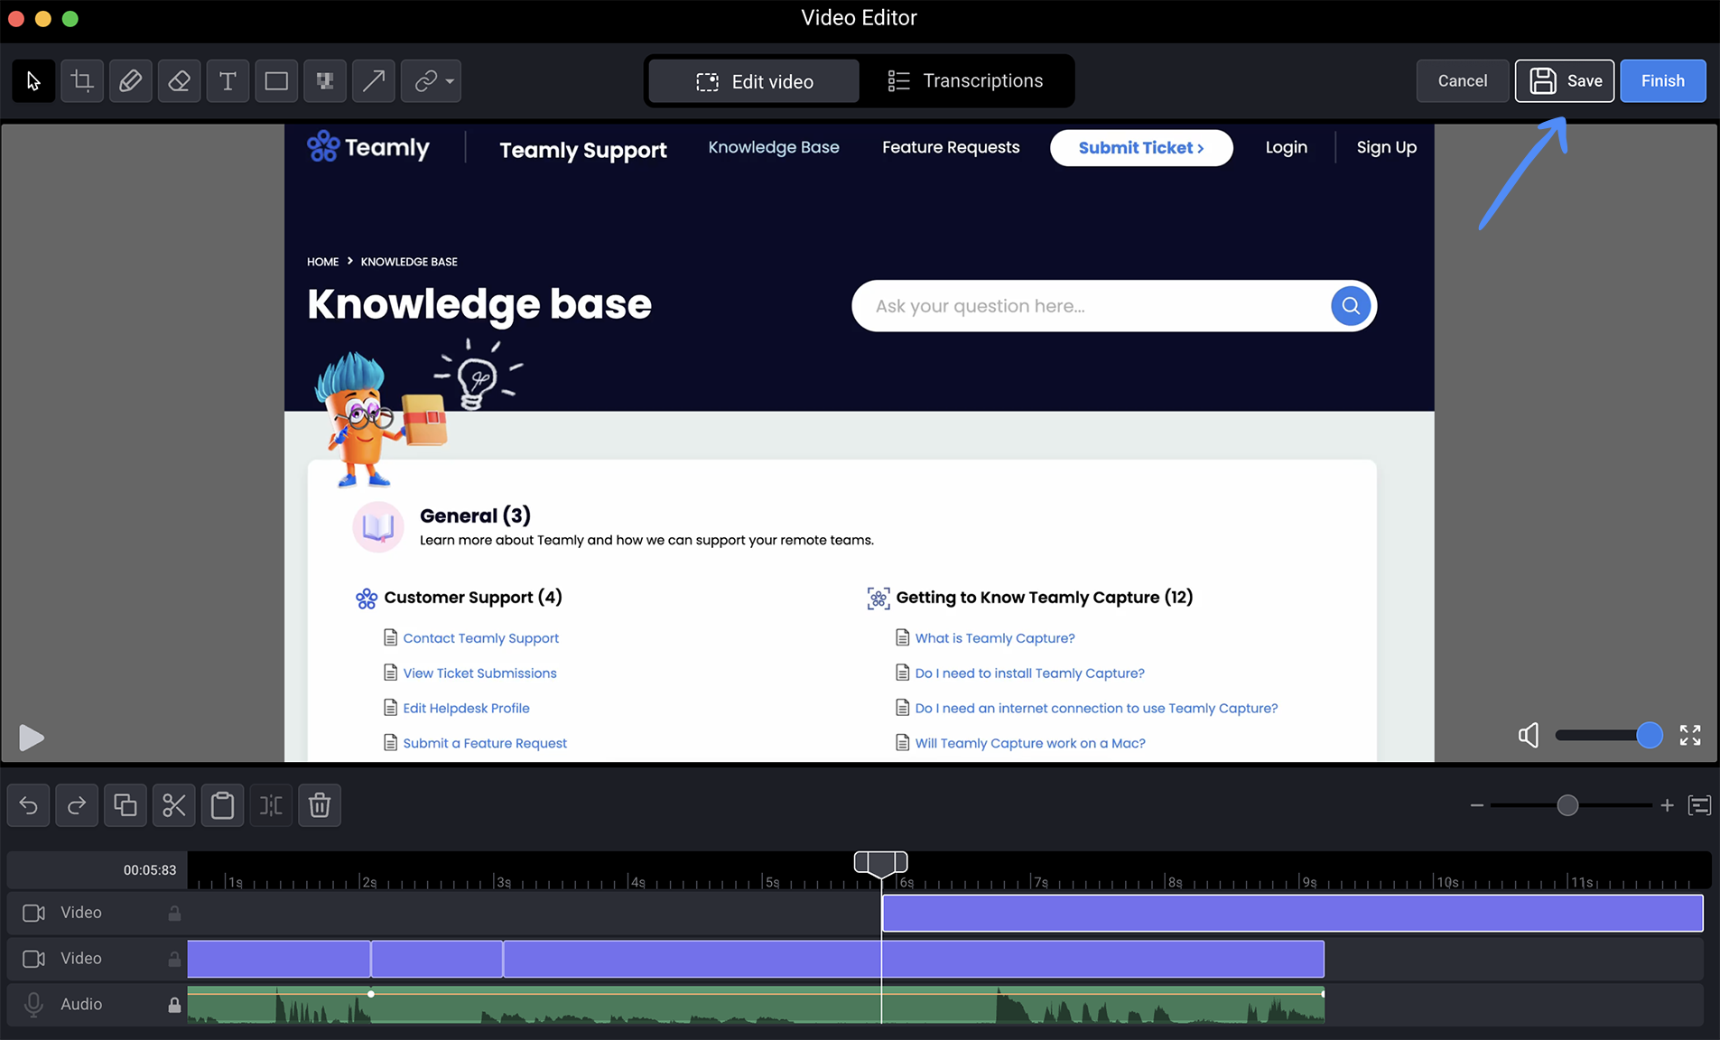Click the Paste clipboard icon

click(223, 805)
